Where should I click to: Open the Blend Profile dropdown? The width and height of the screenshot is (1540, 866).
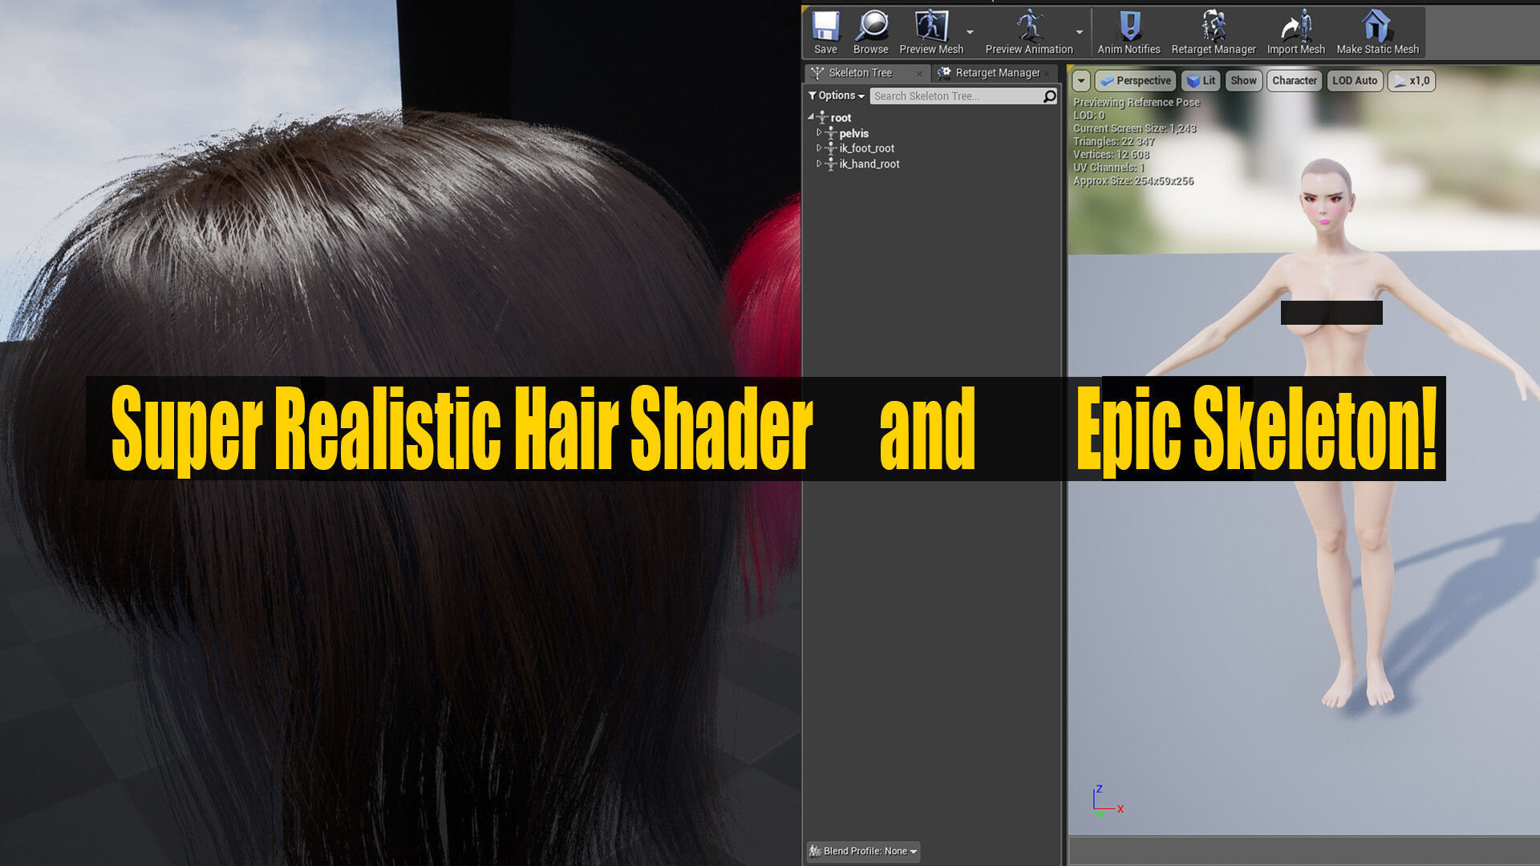click(864, 851)
